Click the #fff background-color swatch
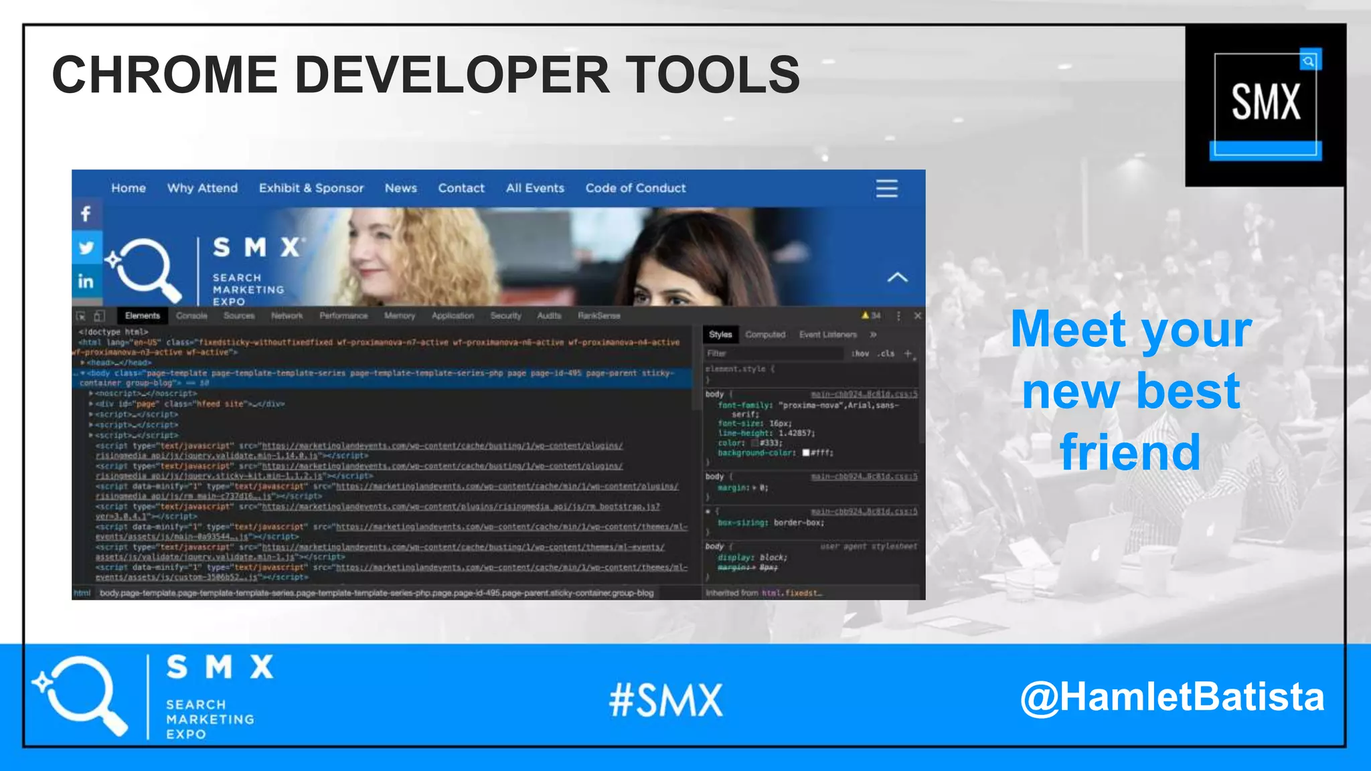The image size is (1371, 771). [806, 453]
